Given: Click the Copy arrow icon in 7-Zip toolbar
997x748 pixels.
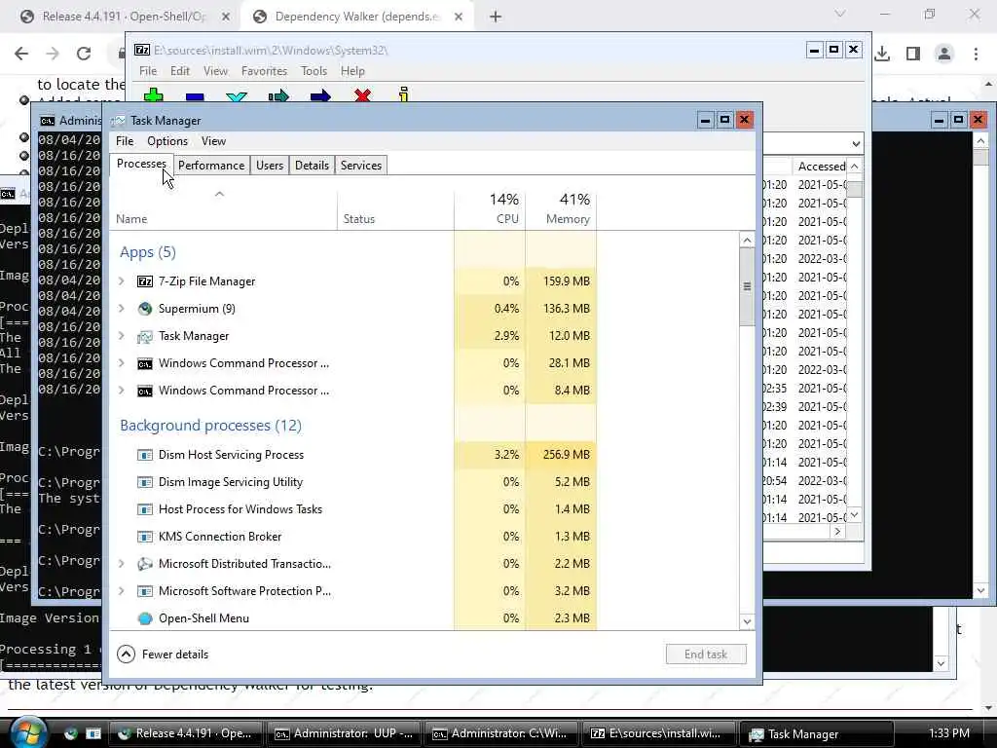Looking at the screenshot, I should pos(278,96).
